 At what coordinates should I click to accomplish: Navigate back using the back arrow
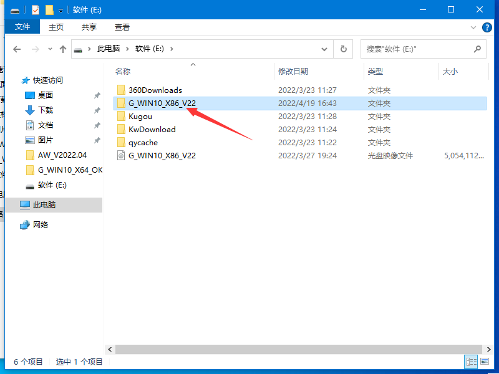pyautogui.click(x=17, y=49)
